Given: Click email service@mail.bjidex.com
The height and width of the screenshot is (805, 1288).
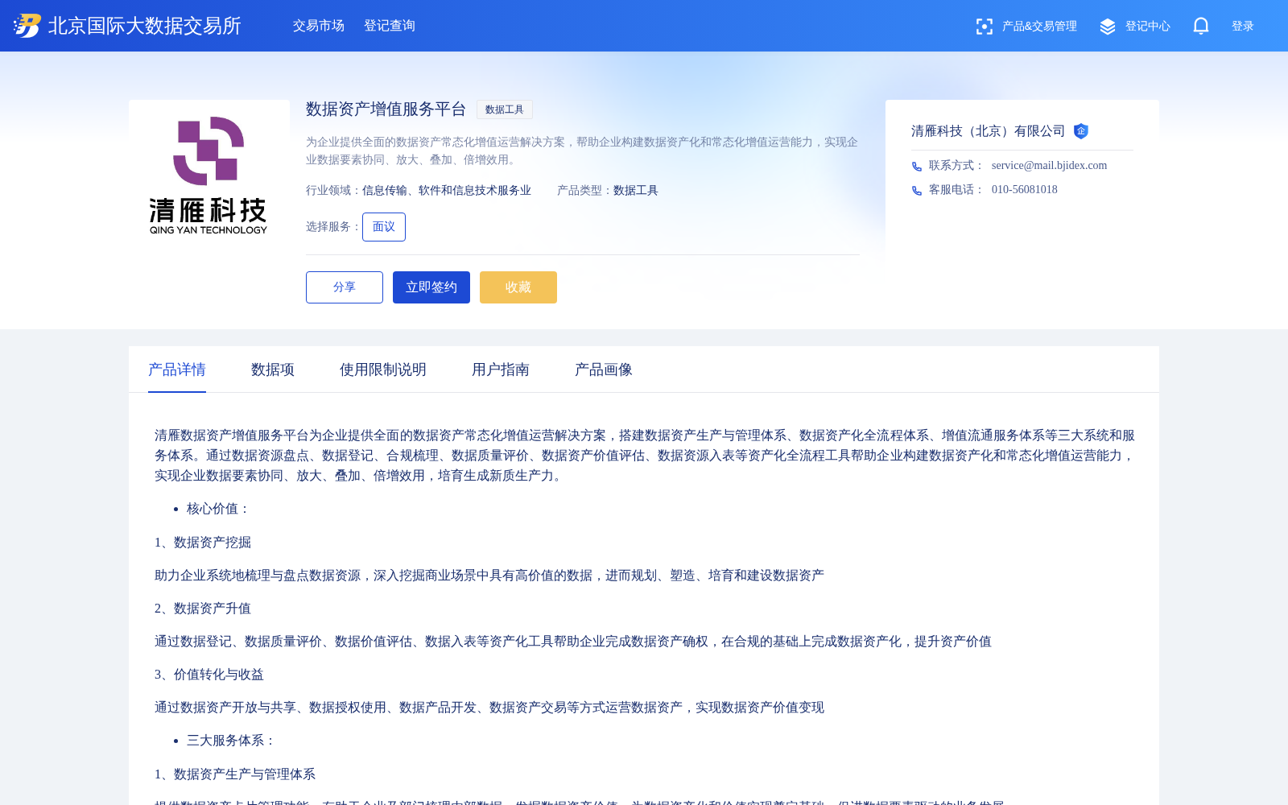Looking at the screenshot, I should click(x=1049, y=166).
